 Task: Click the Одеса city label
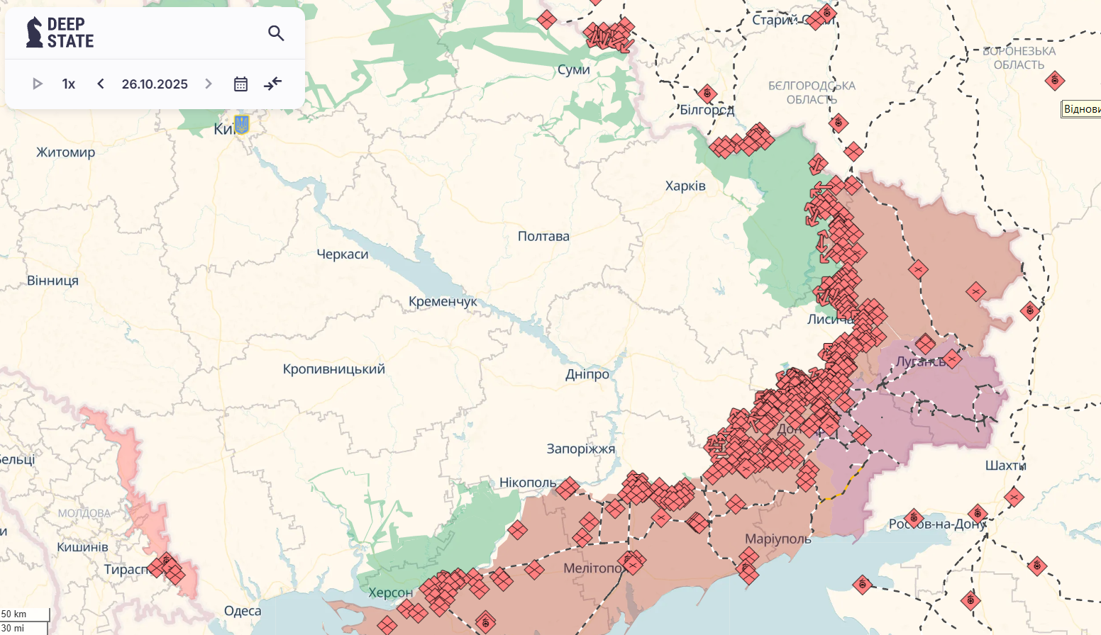pos(243,611)
